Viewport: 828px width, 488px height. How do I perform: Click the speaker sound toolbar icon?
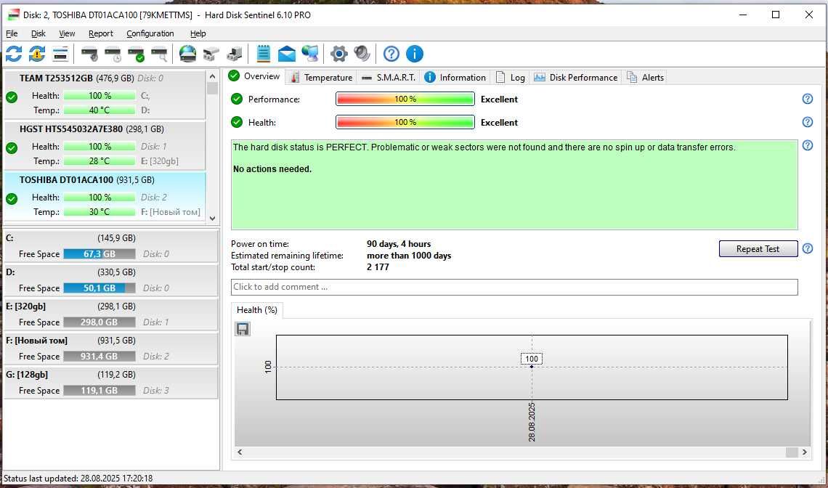click(x=362, y=53)
